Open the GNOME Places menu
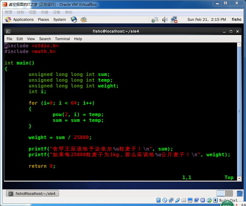 point(43,20)
